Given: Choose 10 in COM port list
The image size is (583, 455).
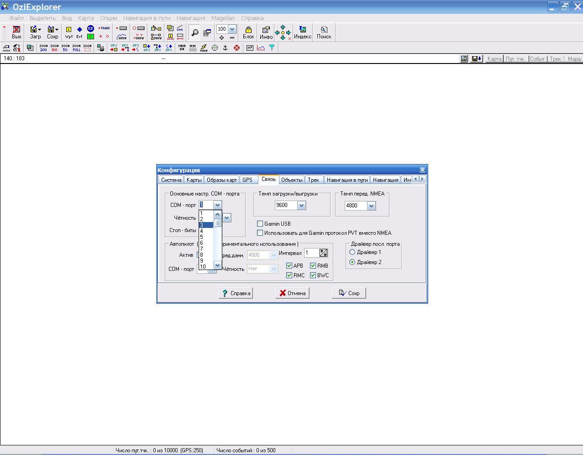Looking at the screenshot, I should (x=206, y=266).
